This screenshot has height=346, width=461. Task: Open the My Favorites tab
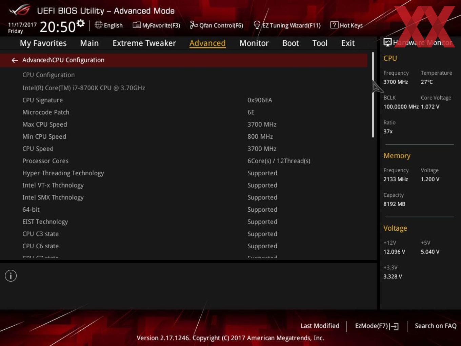tap(43, 43)
